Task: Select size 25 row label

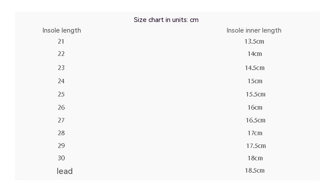Action: click(x=61, y=94)
